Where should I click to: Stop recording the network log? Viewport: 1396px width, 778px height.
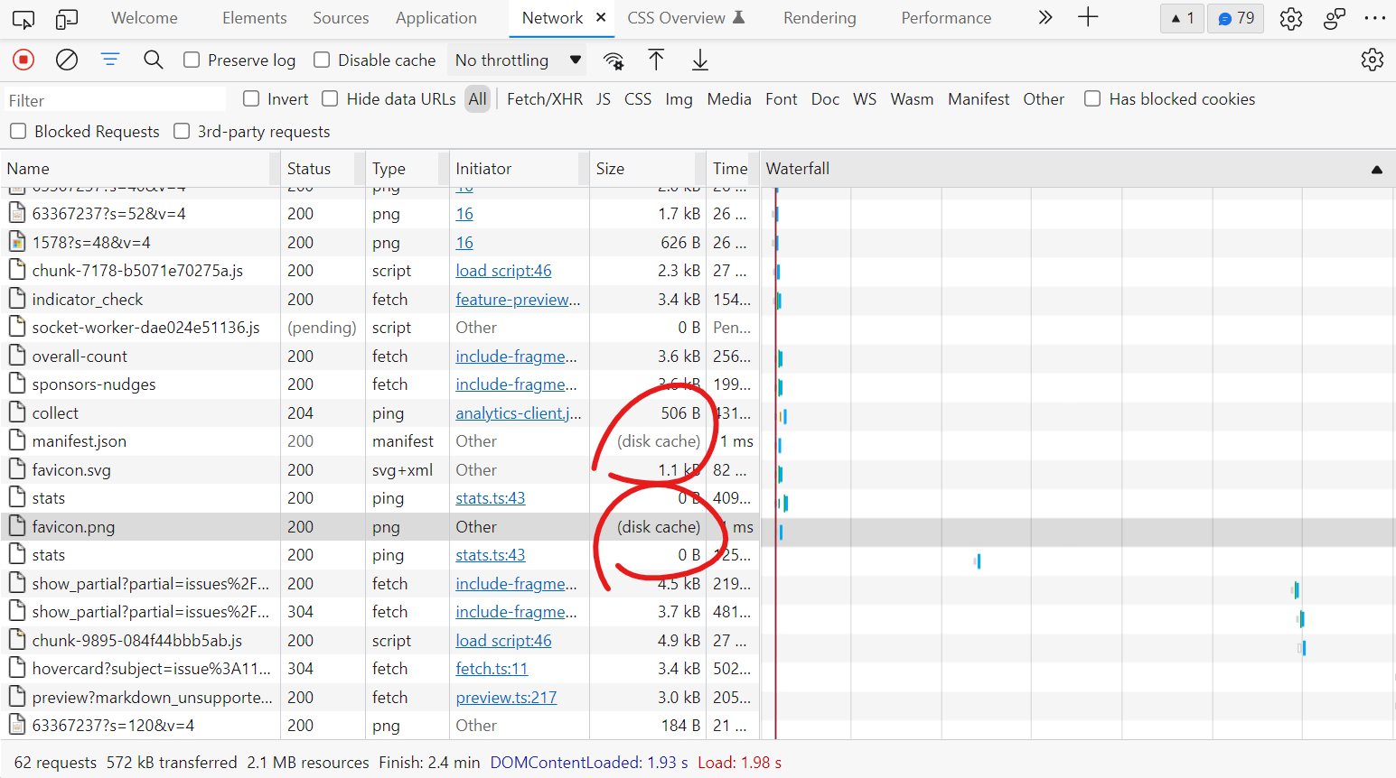23,60
